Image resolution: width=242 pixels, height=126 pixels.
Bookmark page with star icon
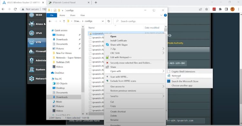click(207, 9)
